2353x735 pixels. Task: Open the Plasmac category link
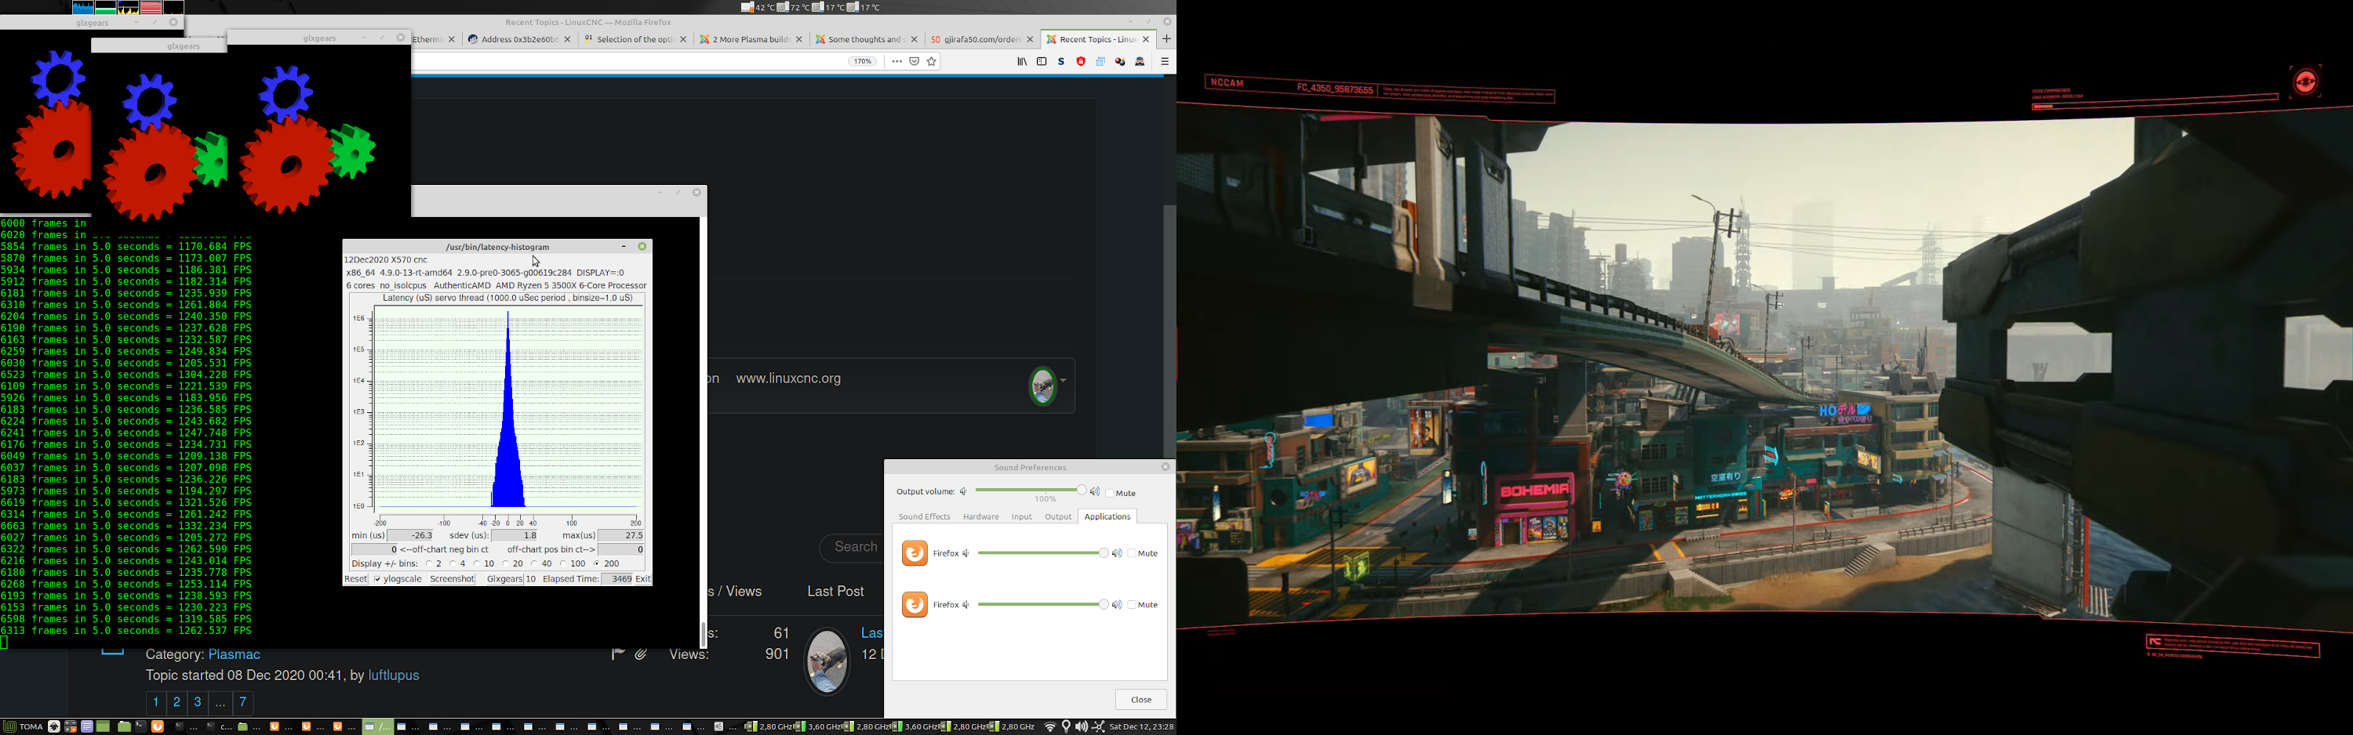(235, 654)
